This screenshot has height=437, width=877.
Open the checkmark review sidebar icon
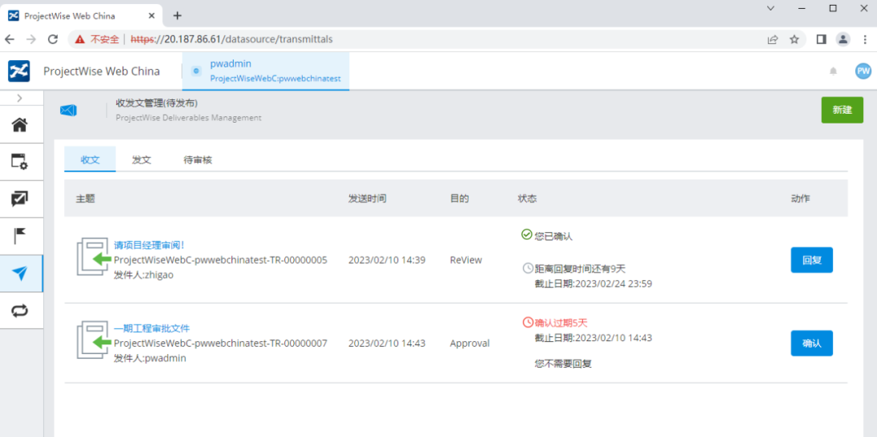tap(20, 199)
